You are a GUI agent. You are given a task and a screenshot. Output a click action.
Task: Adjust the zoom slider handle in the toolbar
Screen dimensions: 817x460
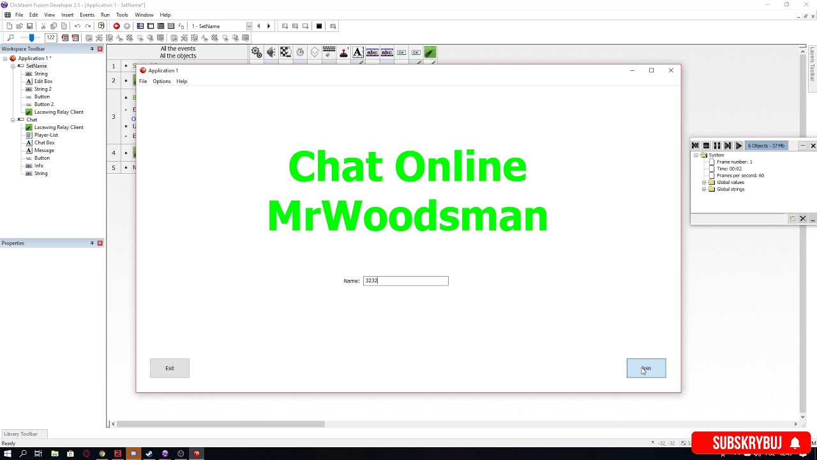32,38
